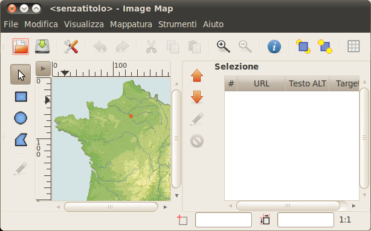Click the canvas scroll-right arrow
The width and height of the screenshot is (371, 231).
[165, 207]
